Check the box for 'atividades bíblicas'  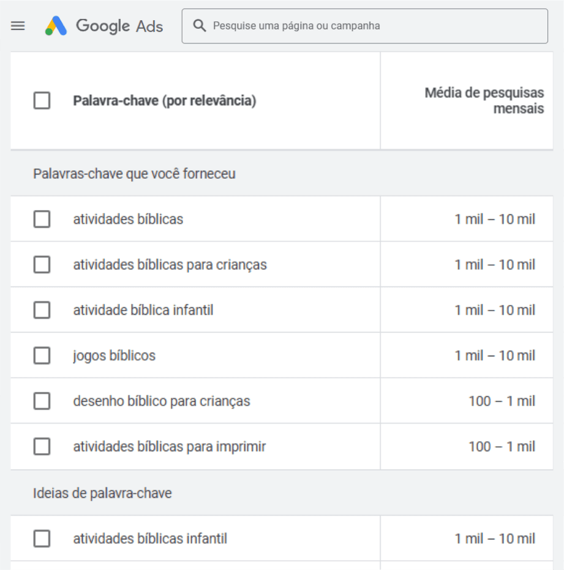click(x=42, y=219)
